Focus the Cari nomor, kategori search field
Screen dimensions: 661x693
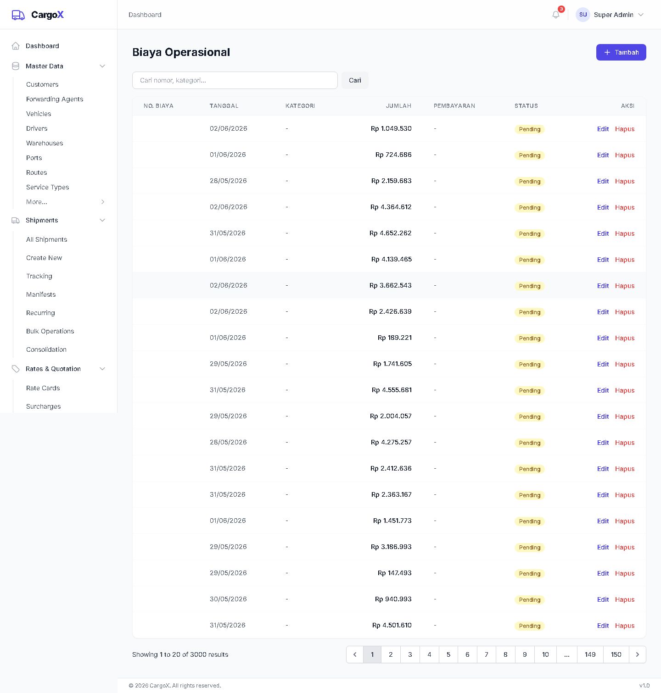tap(235, 80)
